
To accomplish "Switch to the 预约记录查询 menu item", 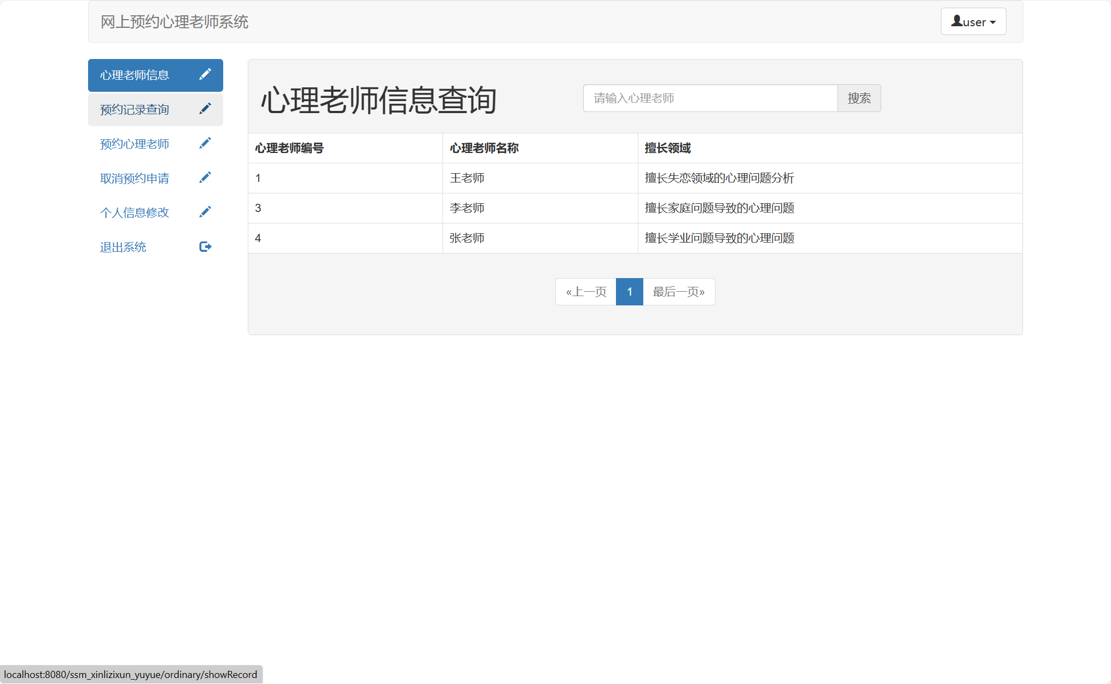I will [135, 109].
